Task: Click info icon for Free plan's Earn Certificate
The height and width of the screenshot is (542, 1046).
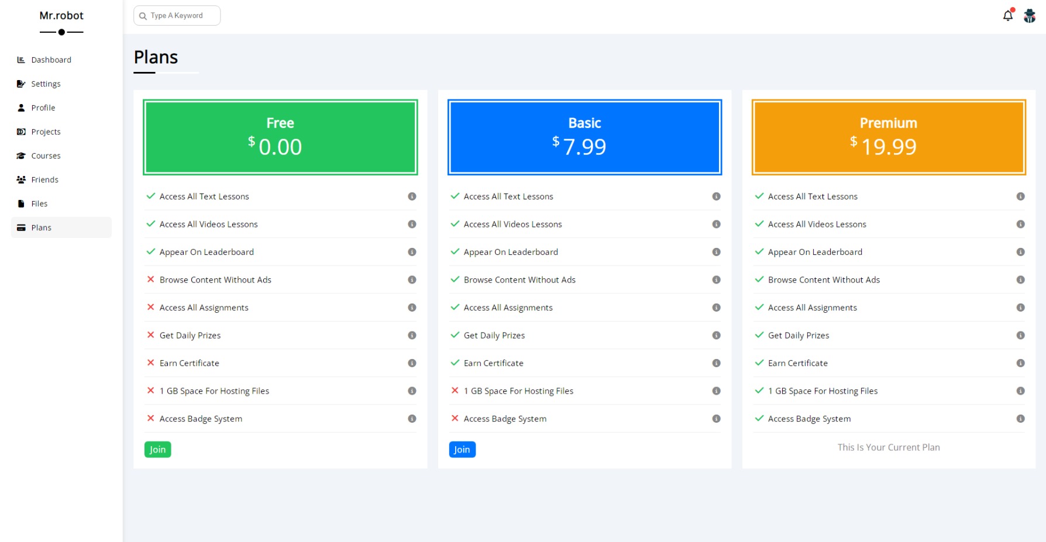Action: coord(412,363)
